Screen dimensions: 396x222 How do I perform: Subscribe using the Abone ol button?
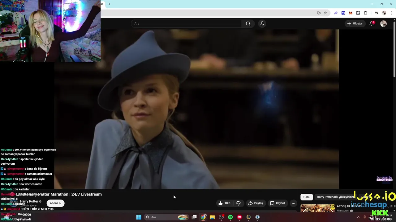[56, 203]
